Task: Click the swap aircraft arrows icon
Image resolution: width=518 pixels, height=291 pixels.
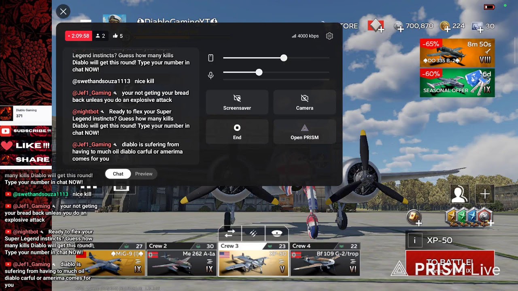Action: click(230, 233)
